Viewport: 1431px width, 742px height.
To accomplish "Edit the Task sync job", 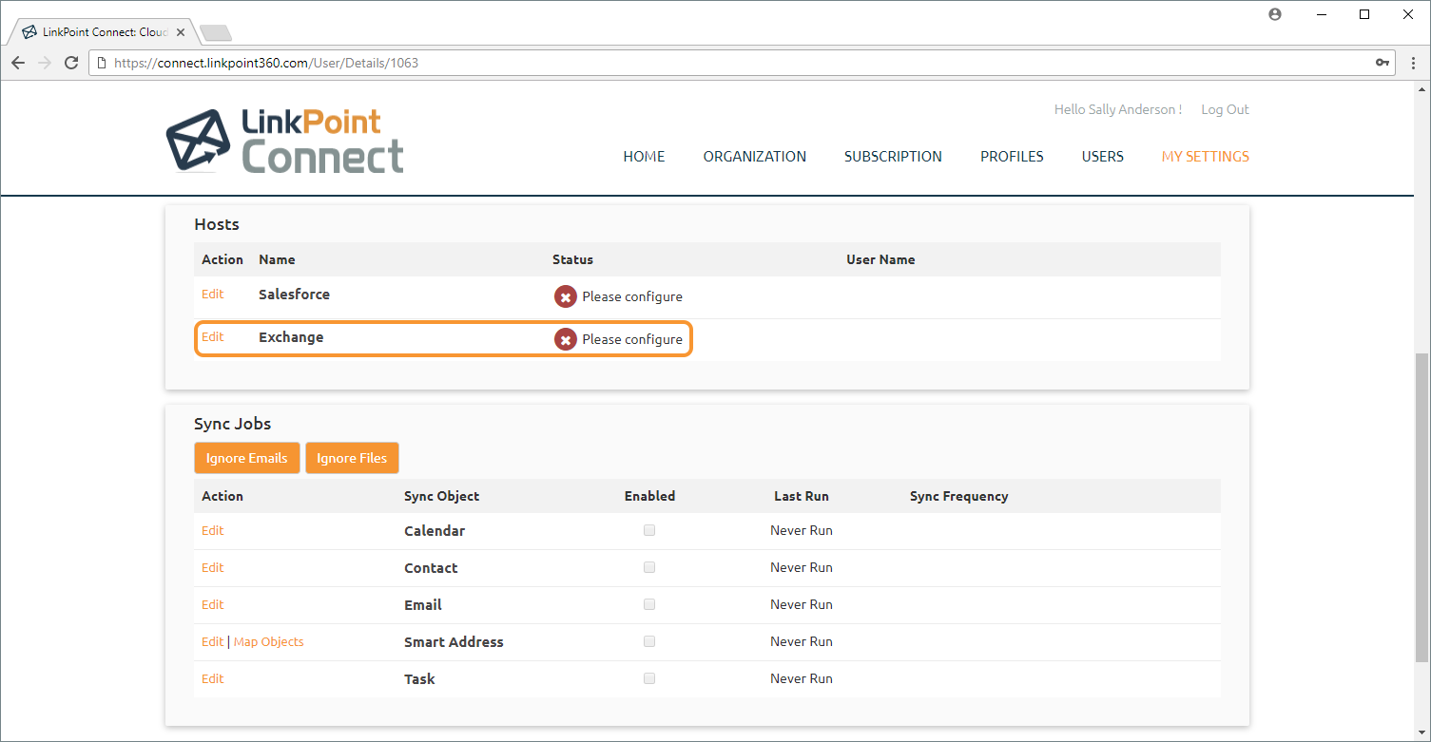I will tap(212, 678).
